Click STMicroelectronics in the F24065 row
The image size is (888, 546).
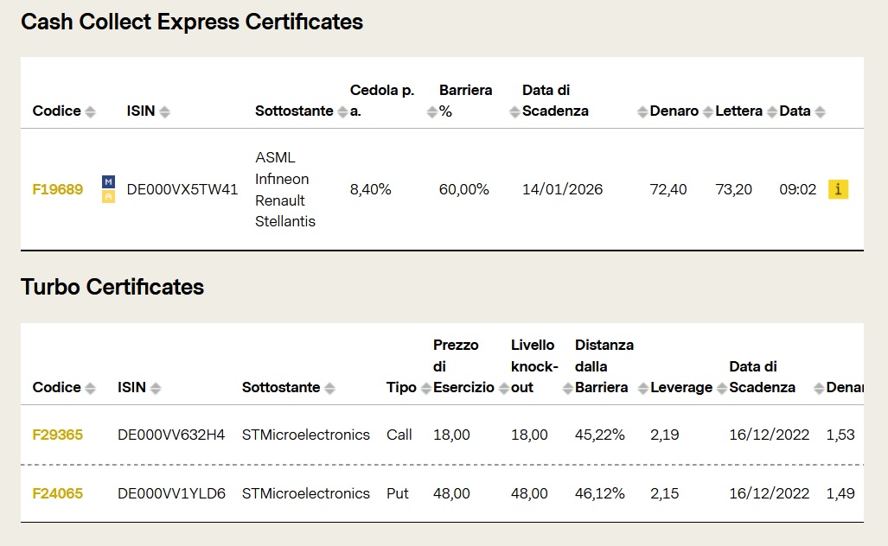point(306,493)
